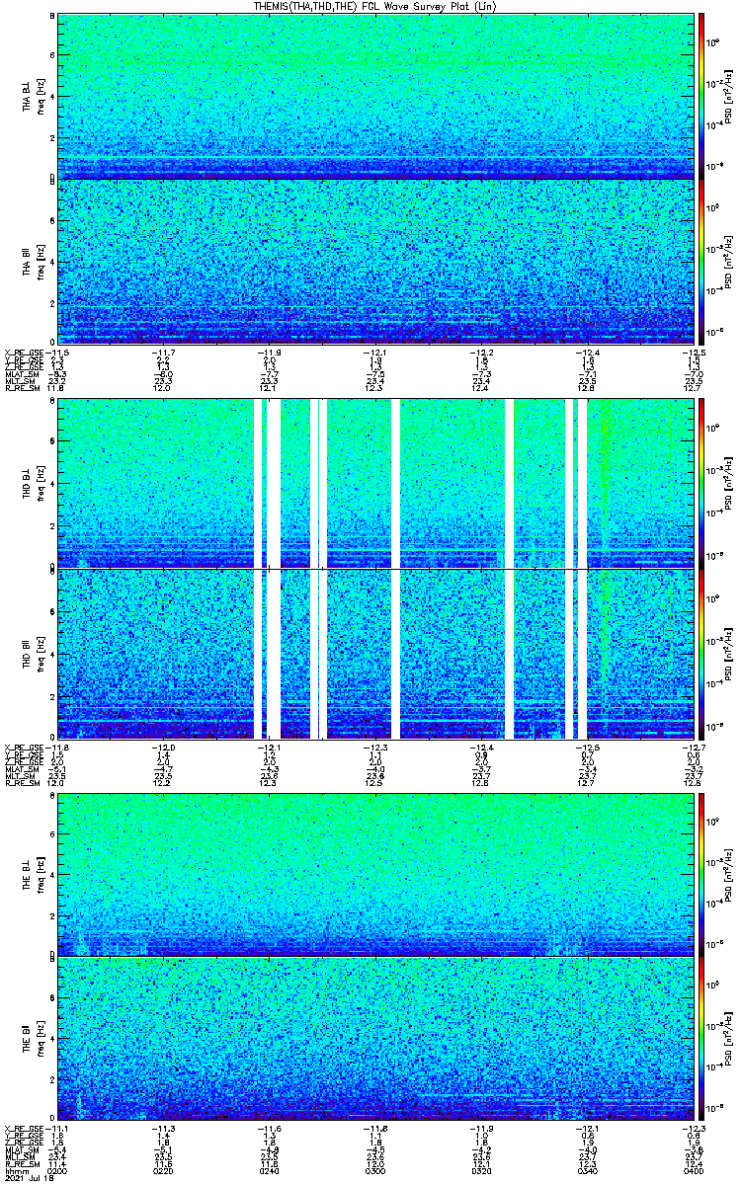Select the THA B‖ PSD color bar
Screen dimensions: 741x1185
tap(701, 262)
